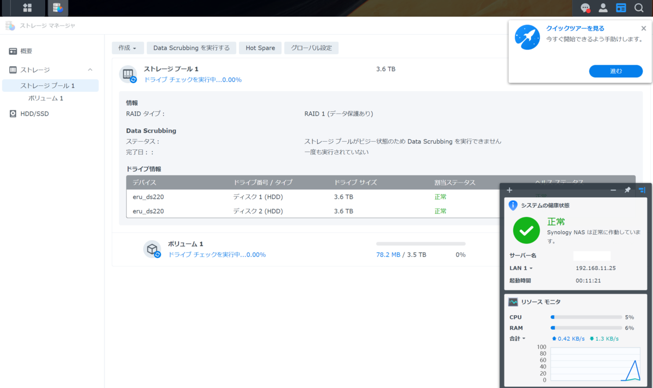Click the ドライブ サイズ column header
The width and height of the screenshot is (653, 388).
(x=355, y=182)
